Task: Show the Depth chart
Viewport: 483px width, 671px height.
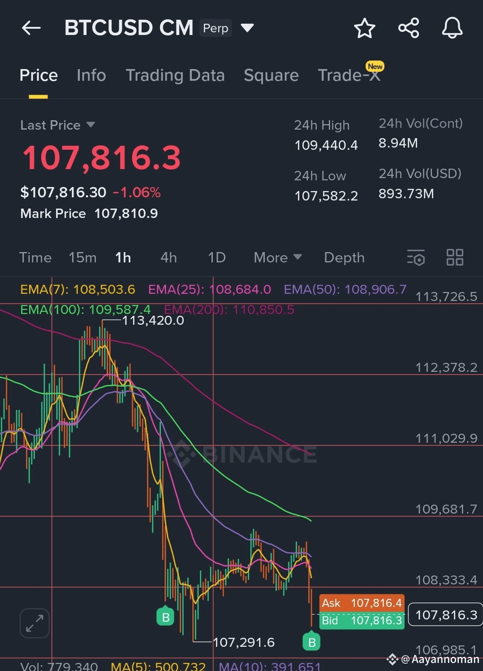Action: click(x=344, y=257)
